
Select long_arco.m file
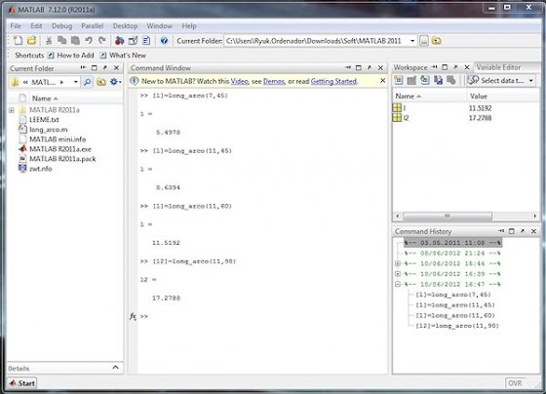coord(49,130)
